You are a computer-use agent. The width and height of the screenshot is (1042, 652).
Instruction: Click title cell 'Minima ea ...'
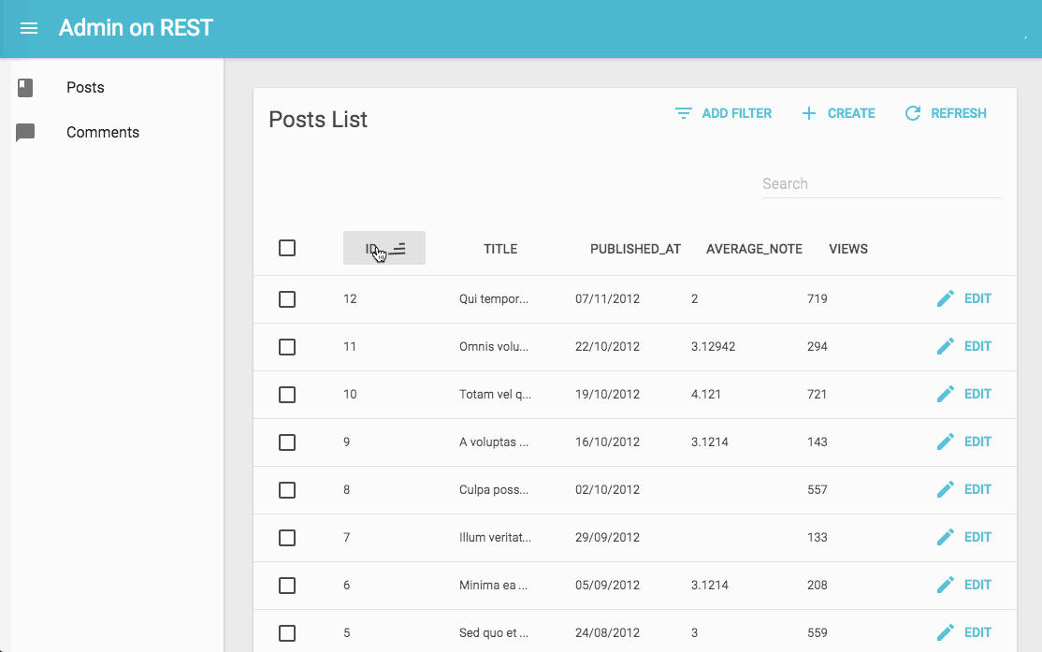click(x=493, y=585)
